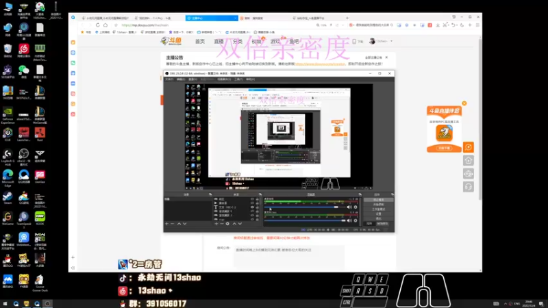The width and height of the screenshot is (548, 308).
Task: Click the orange play button in the Douyu sidebar
Action: 469,147
